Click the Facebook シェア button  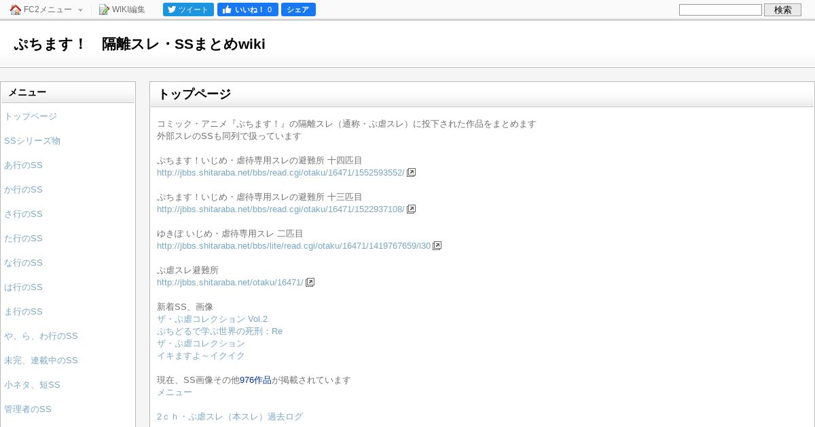point(298,9)
